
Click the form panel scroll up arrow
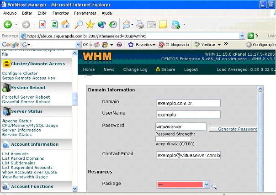(260, 89)
